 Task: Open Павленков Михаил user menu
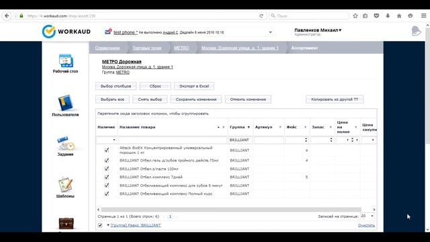click(x=318, y=30)
